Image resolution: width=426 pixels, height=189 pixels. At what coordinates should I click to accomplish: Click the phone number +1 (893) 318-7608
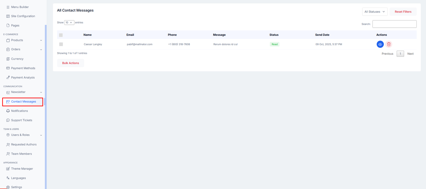179,44
